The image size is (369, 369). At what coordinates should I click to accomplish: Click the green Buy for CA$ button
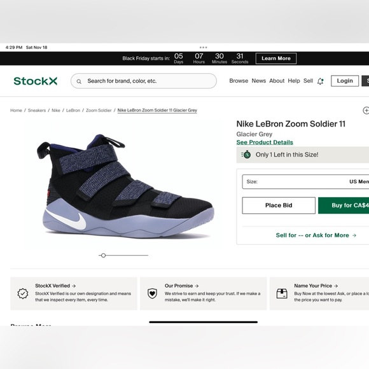[344, 205]
